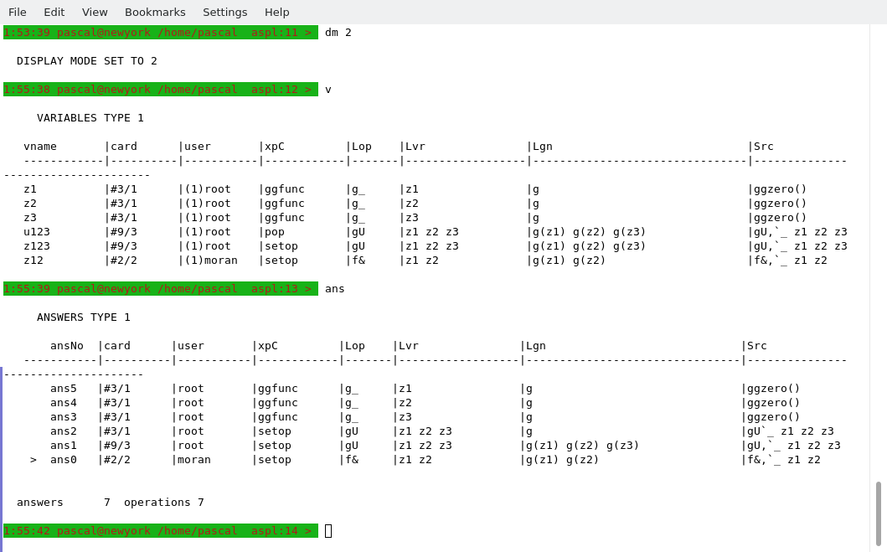Open the Bookmarks menu
The width and height of the screenshot is (887, 552).
[155, 12]
